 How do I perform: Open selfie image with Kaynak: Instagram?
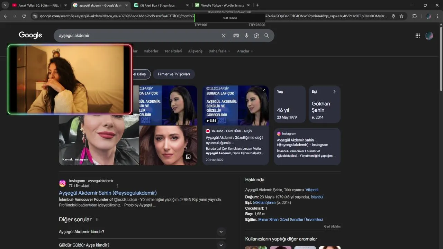tap(99, 140)
